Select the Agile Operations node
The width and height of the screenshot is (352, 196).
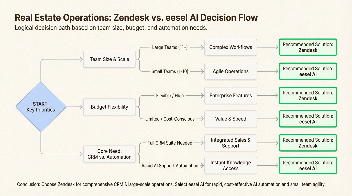pyautogui.click(x=230, y=71)
